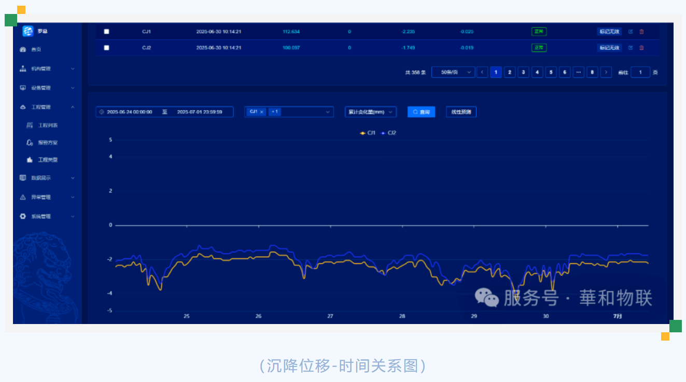This screenshot has height=382, width=686.
Task: Go to page 2
Action: tap(510, 72)
